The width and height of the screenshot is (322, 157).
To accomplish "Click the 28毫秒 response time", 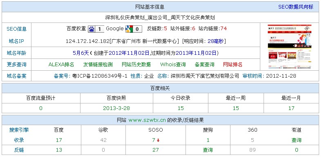I will (x=216, y=41).
